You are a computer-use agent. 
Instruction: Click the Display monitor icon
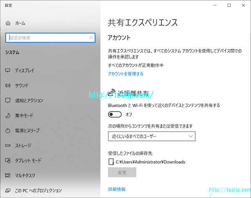[8, 70]
